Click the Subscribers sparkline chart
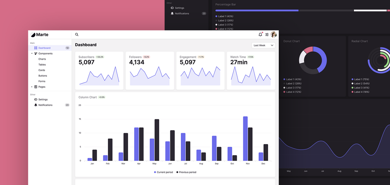Viewport: 390px width, 185px height. [x=99, y=76]
